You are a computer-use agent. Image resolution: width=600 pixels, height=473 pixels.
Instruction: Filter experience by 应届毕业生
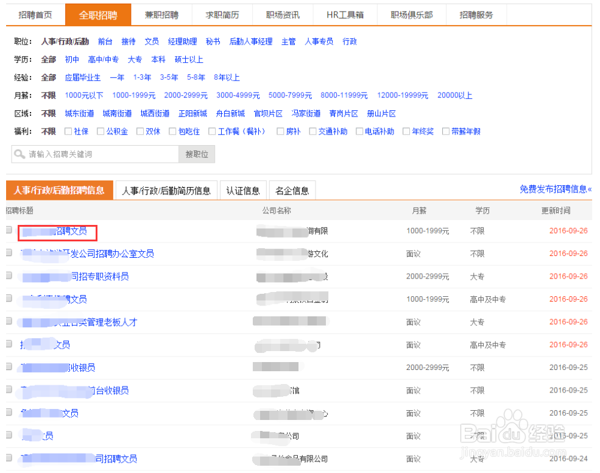tap(83, 77)
